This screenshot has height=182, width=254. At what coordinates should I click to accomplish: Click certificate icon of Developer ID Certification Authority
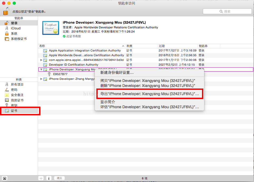pyautogui.click(x=45, y=65)
